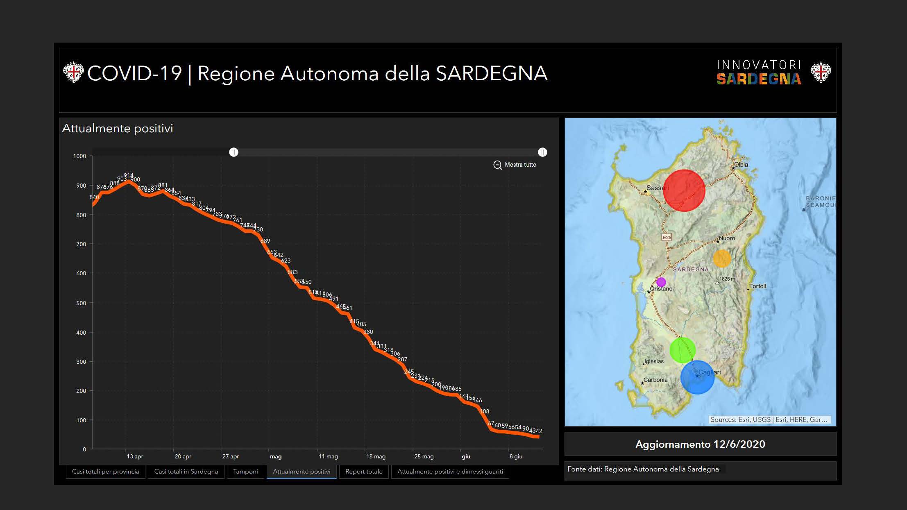Click the orange circle near Nuoro
Image resolution: width=907 pixels, height=510 pixels.
pyautogui.click(x=722, y=258)
